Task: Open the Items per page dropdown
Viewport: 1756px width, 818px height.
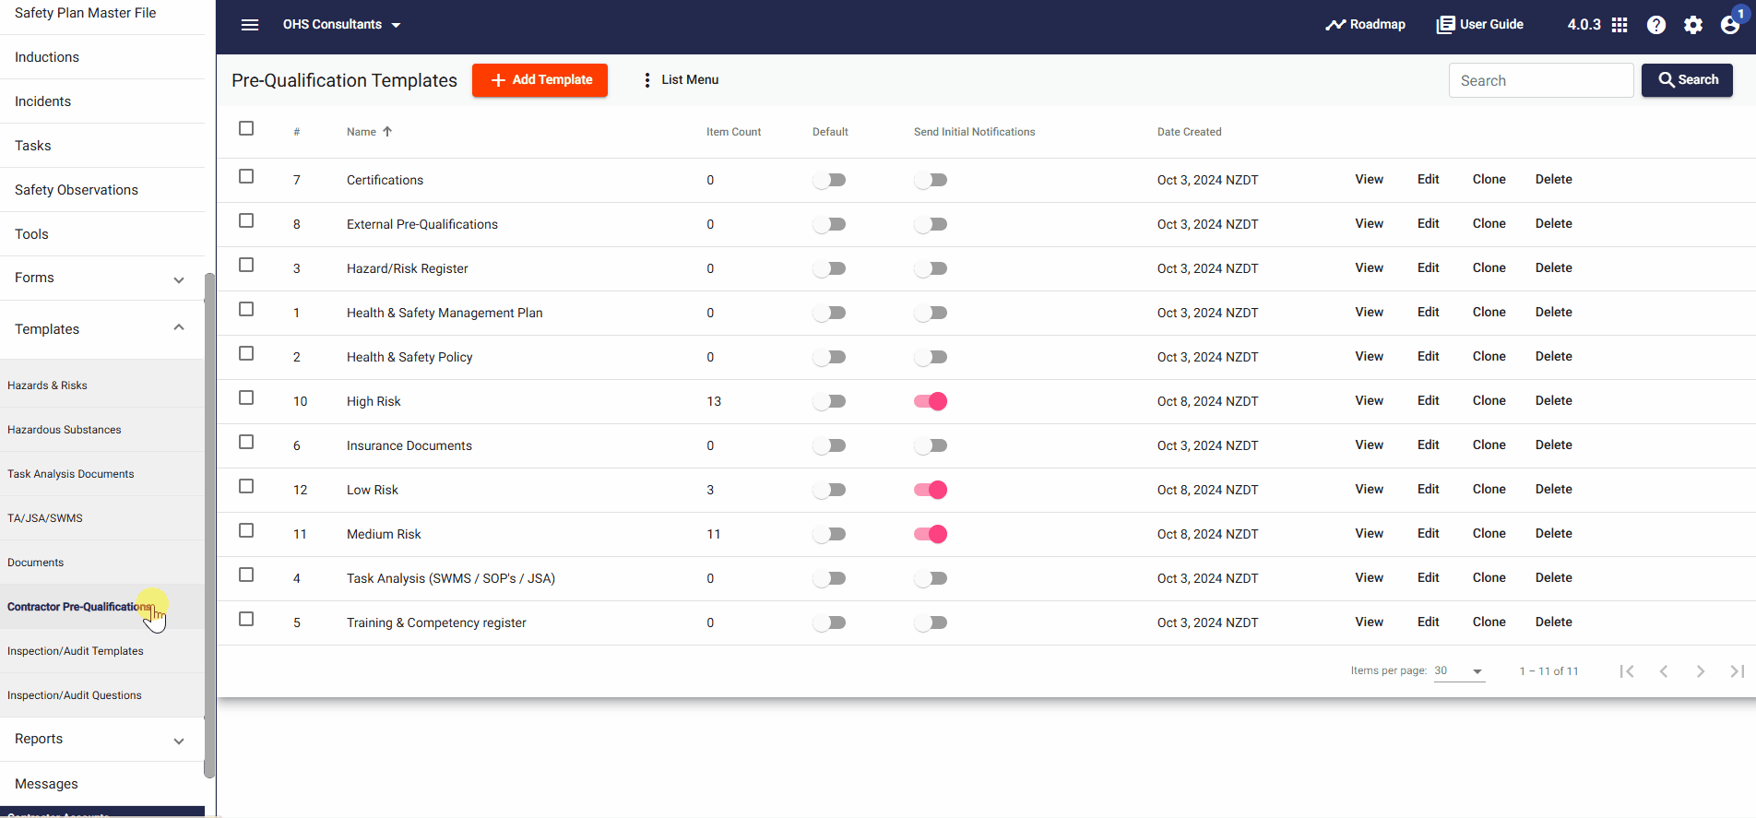Action: 1459,671
